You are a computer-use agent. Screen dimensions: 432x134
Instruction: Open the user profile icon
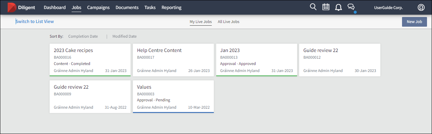click(421, 7)
